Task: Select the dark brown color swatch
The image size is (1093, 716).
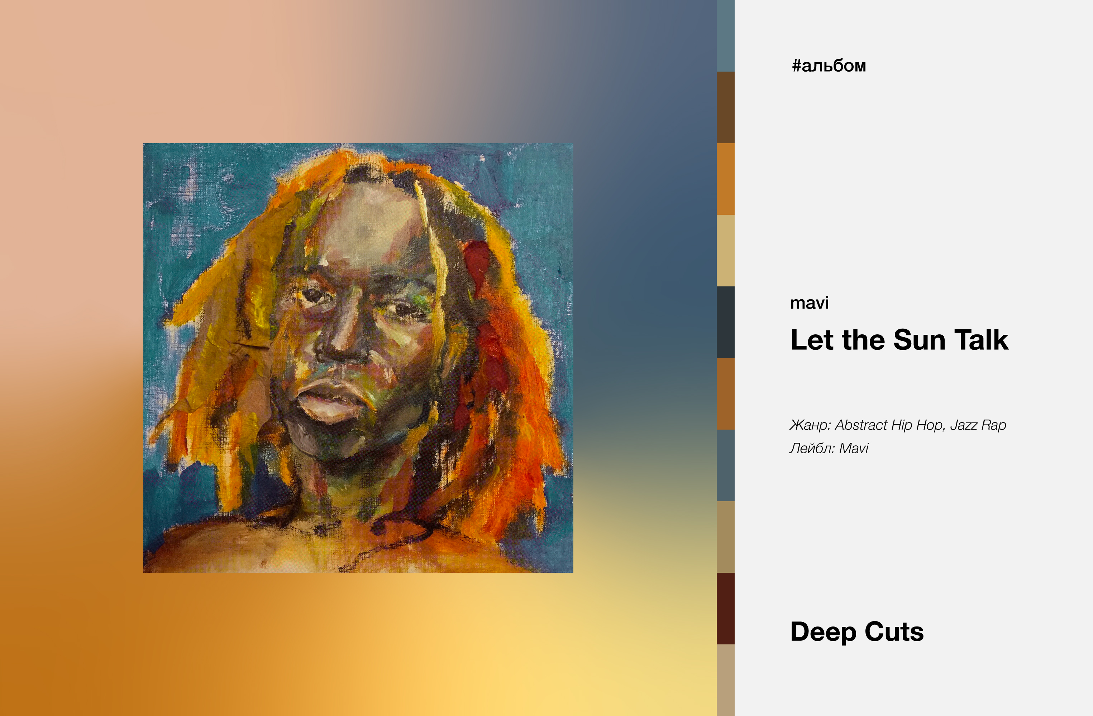Action: click(x=726, y=107)
